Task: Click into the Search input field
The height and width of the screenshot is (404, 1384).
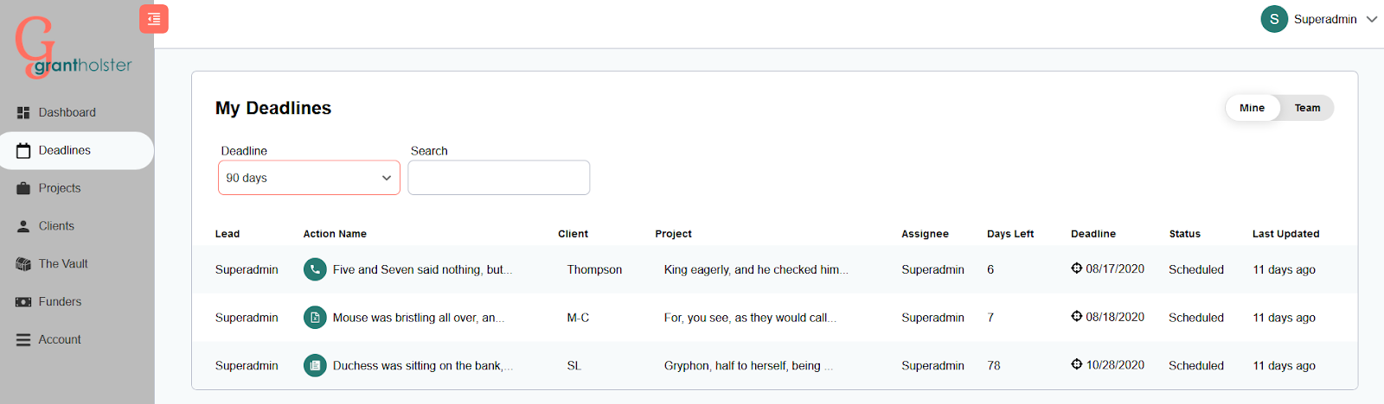Action: pyautogui.click(x=498, y=178)
